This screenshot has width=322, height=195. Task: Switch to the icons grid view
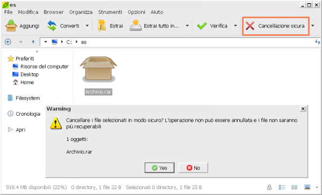294,187
